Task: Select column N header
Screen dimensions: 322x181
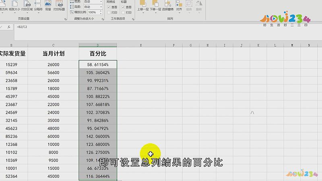Action: (309, 45)
